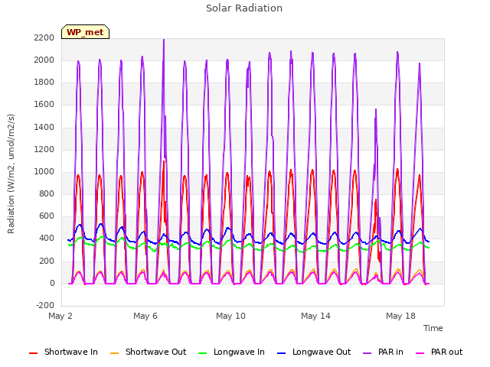This screenshot has height=367, width=490.
Task: Click the May 2 x-axis label
Action: click(x=60, y=316)
